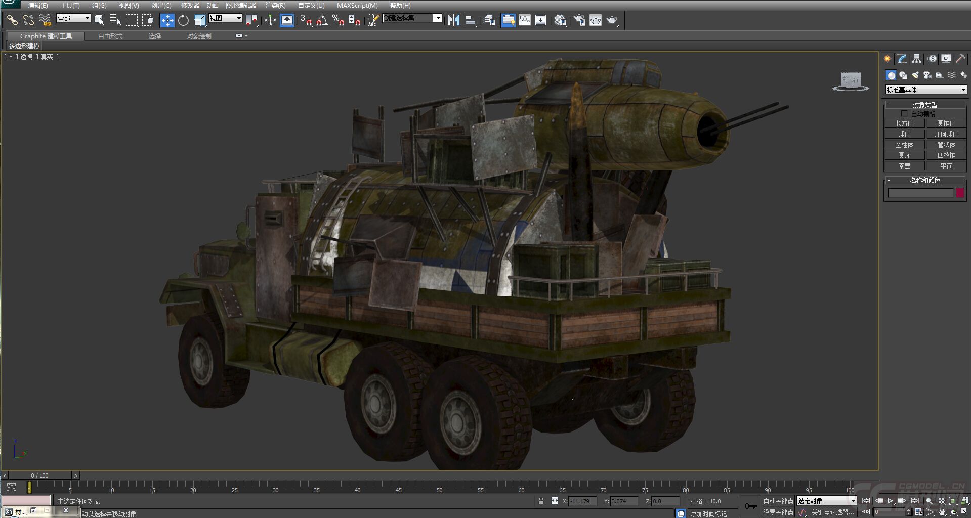This screenshot has height=518, width=971.
Task: Open the Curve Editor icon
Action: [525, 20]
